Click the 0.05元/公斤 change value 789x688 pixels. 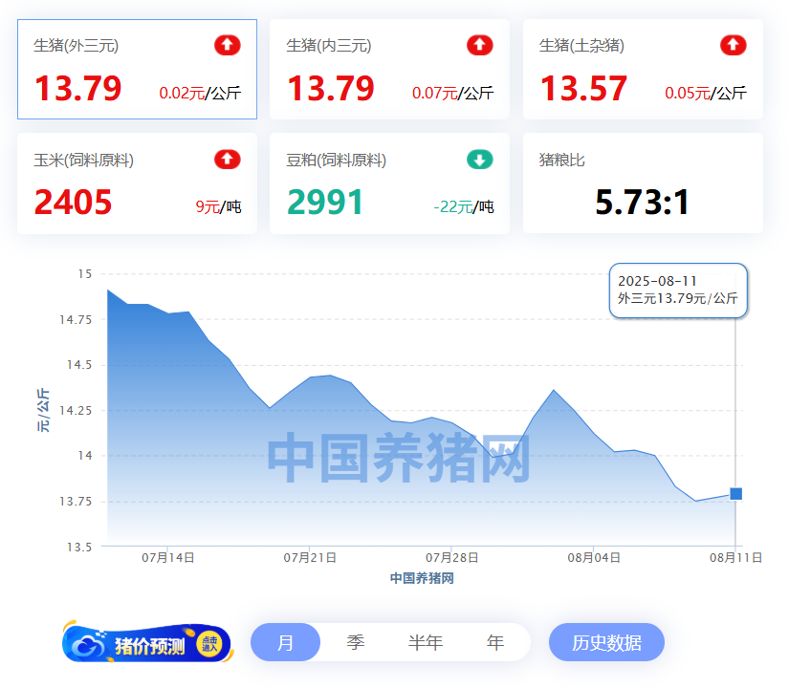[x=706, y=93]
